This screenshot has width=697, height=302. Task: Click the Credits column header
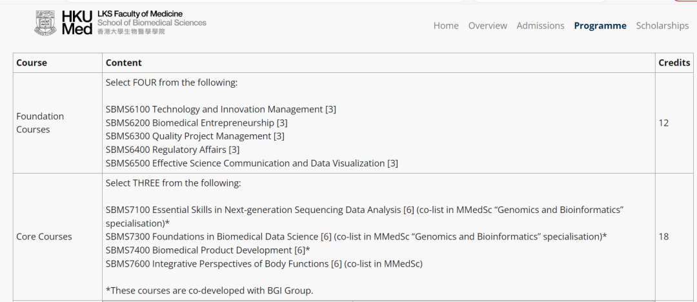(674, 63)
